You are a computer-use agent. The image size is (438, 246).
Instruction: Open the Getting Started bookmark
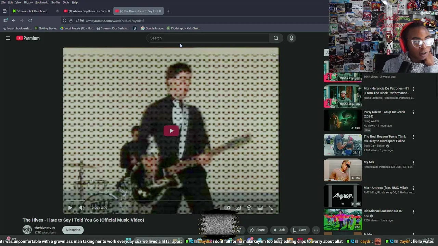click(46, 28)
